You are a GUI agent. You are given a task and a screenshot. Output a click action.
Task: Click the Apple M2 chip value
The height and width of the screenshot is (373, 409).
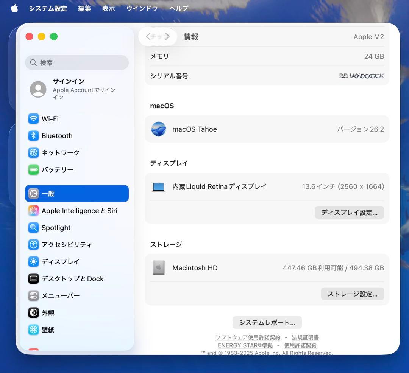coord(368,37)
